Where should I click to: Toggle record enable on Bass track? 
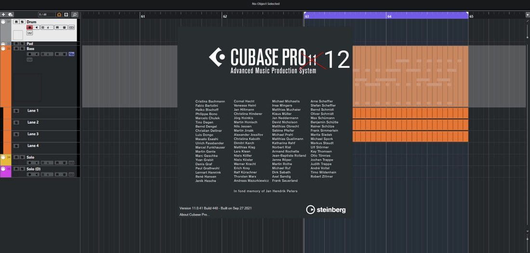click(30, 54)
